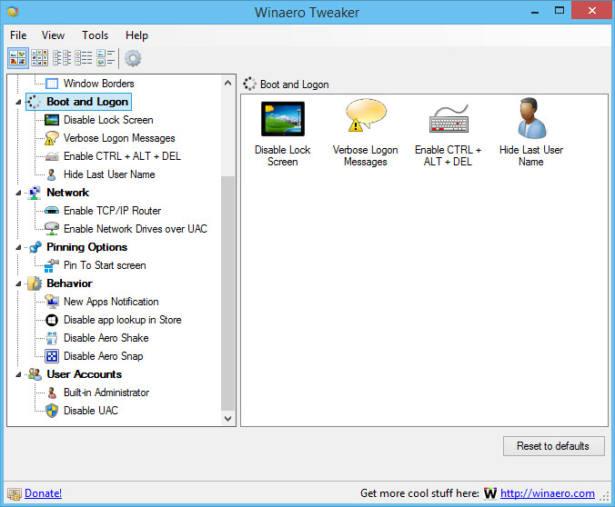
Task: Click the User Accounts category icon
Action: click(x=35, y=374)
